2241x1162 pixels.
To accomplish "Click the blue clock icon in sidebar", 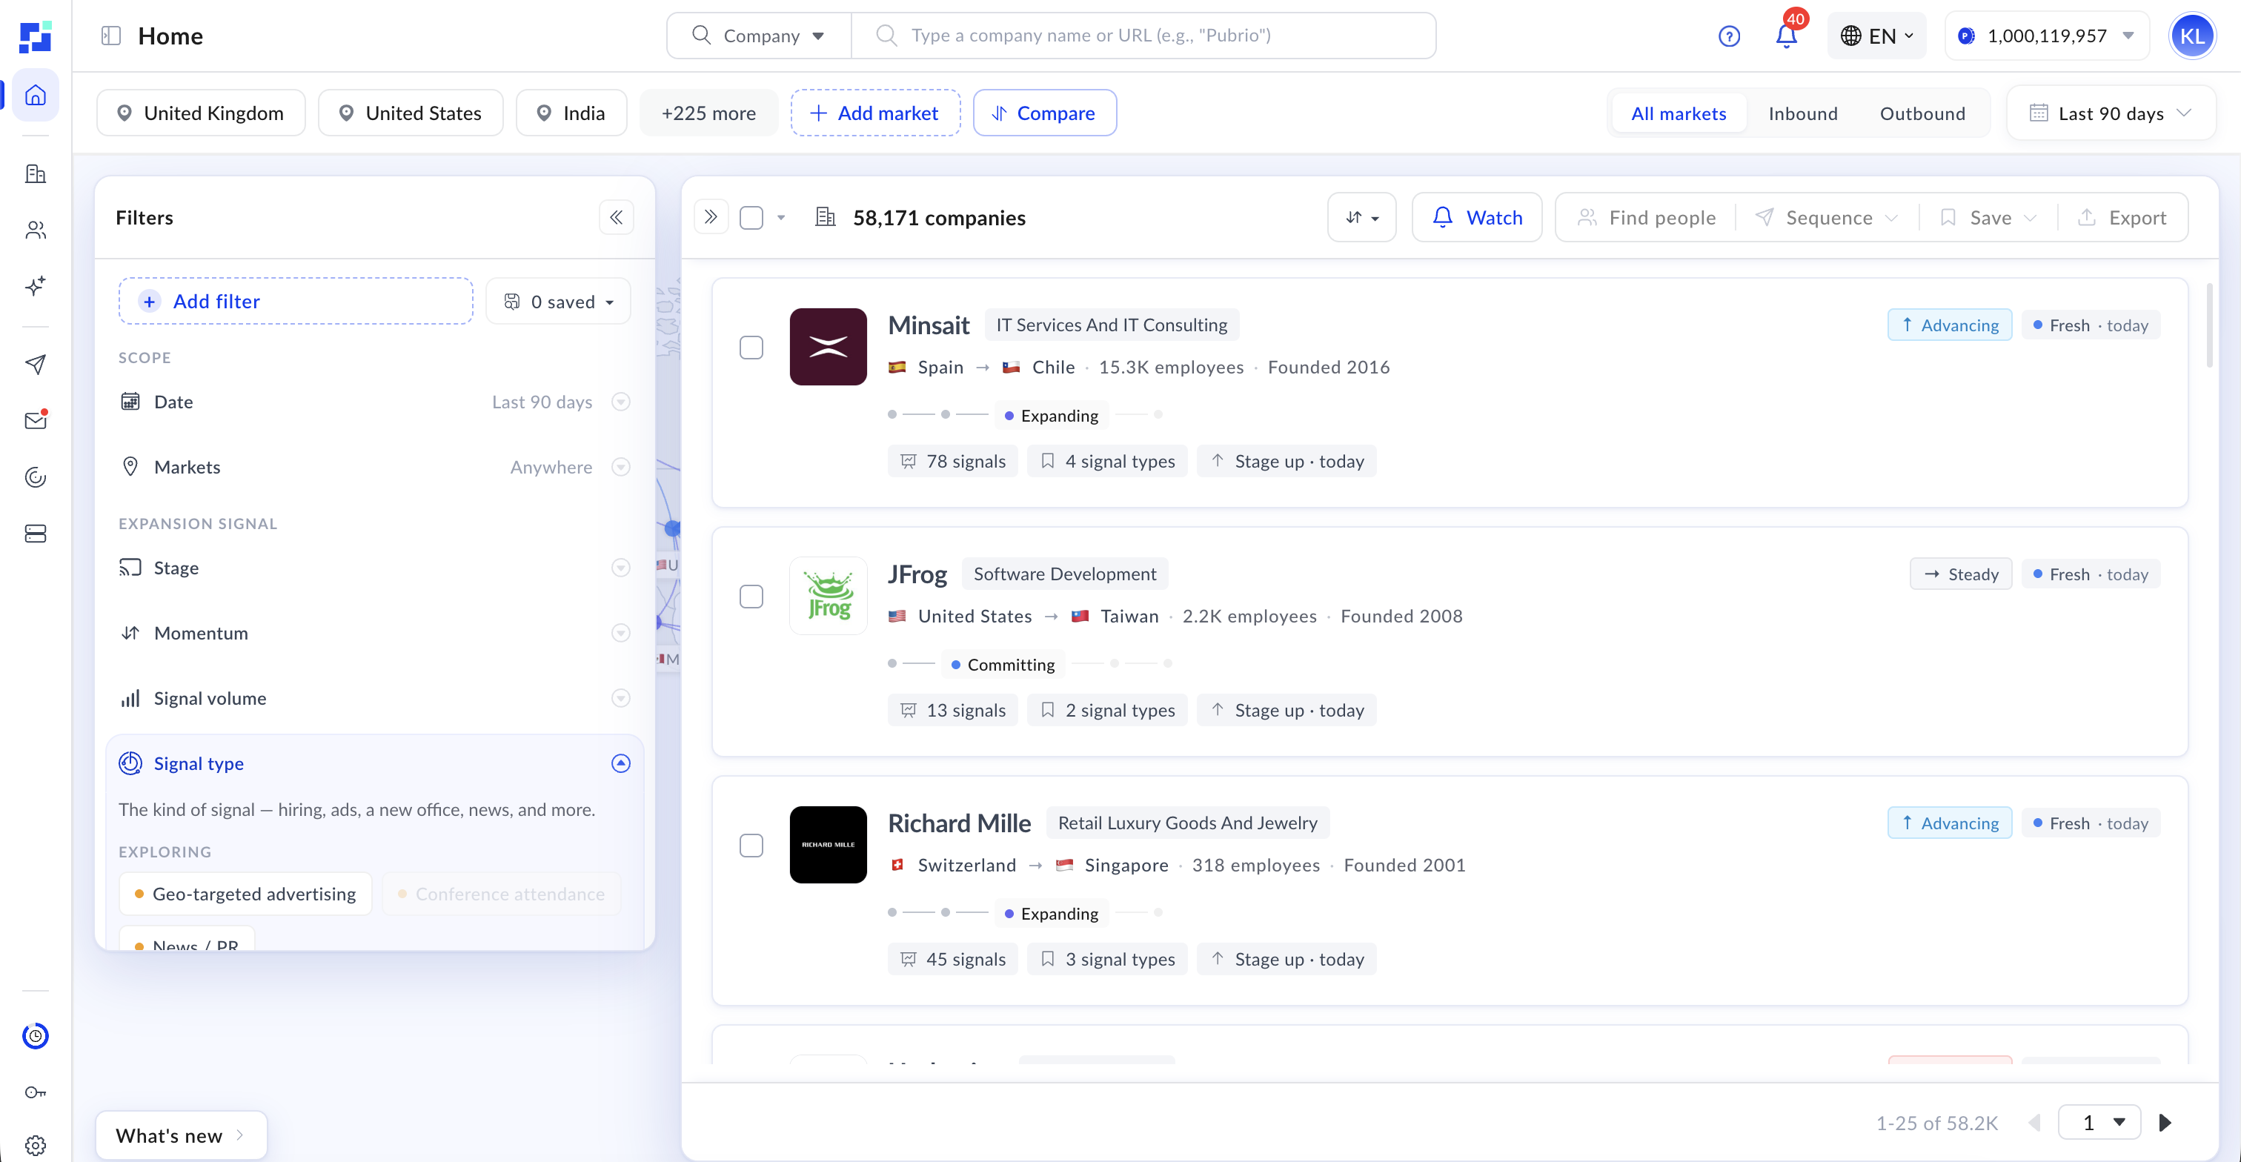I will (36, 1036).
